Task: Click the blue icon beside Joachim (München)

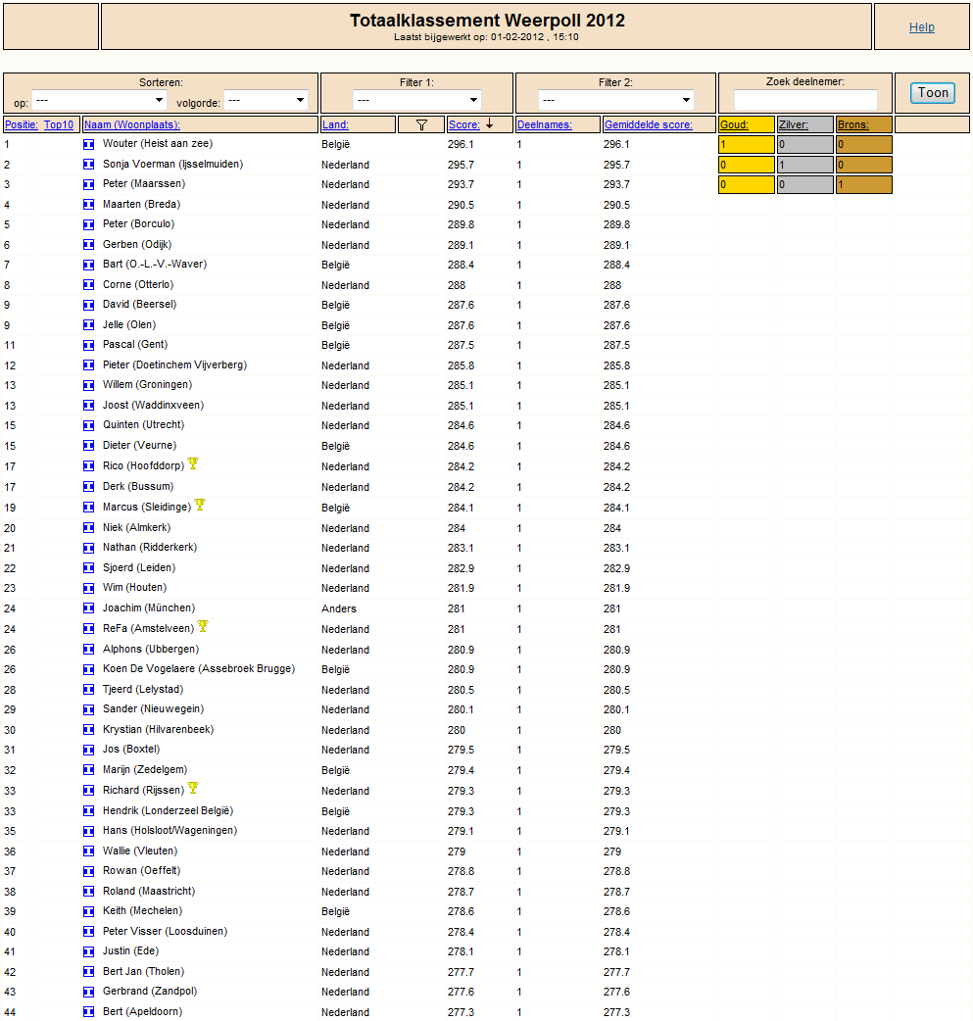Action: click(x=89, y=608)
